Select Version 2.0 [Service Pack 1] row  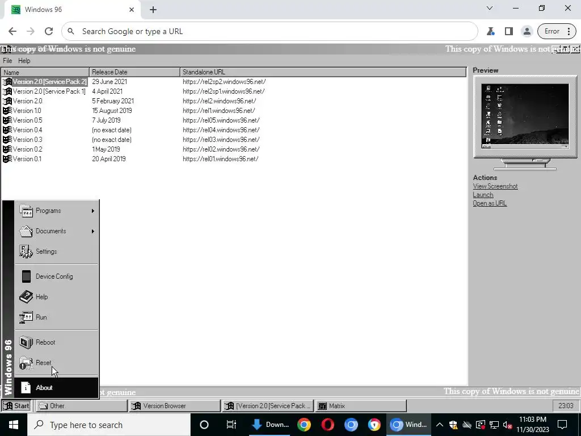234,91
